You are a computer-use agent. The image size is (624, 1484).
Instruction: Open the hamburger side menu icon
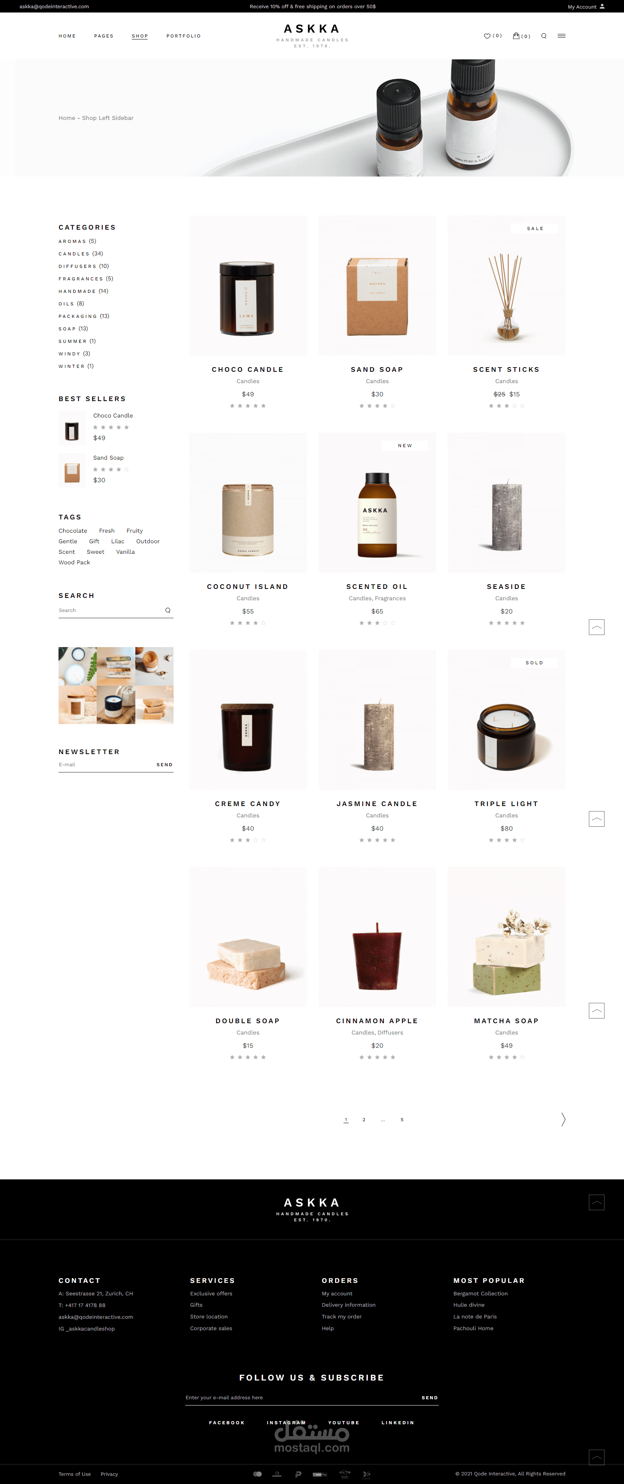[561, 36]
